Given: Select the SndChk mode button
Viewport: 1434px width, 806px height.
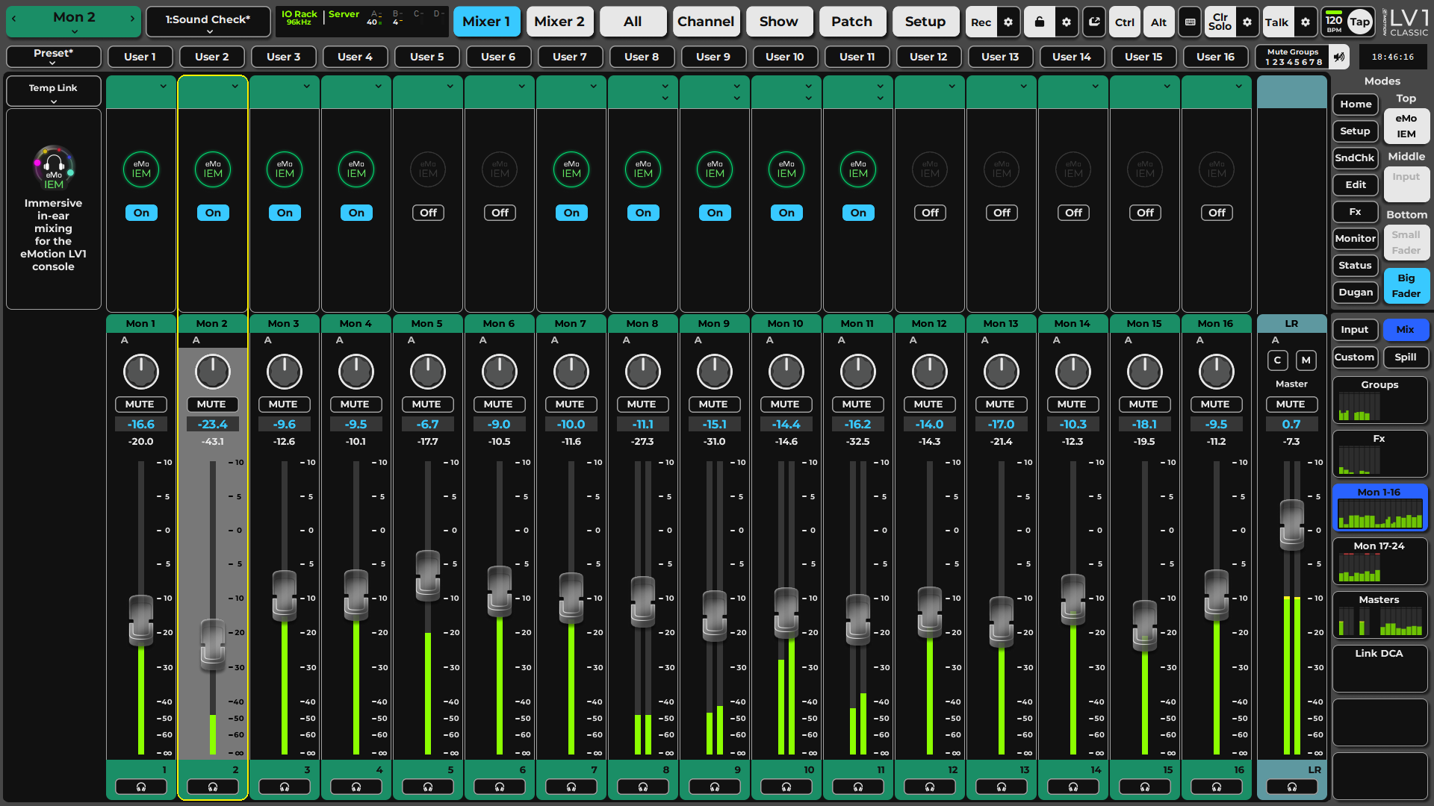Looking at the screenshot, I should [x=1355, y=158].
